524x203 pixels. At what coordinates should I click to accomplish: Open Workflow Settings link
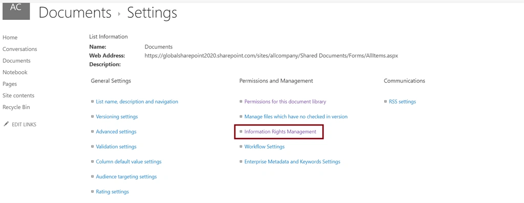click(265, 147)
